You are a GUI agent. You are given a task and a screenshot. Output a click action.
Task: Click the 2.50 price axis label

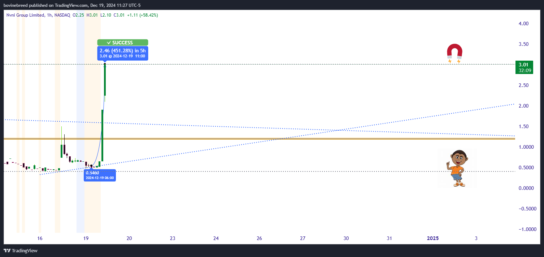[x=523, y=85]
